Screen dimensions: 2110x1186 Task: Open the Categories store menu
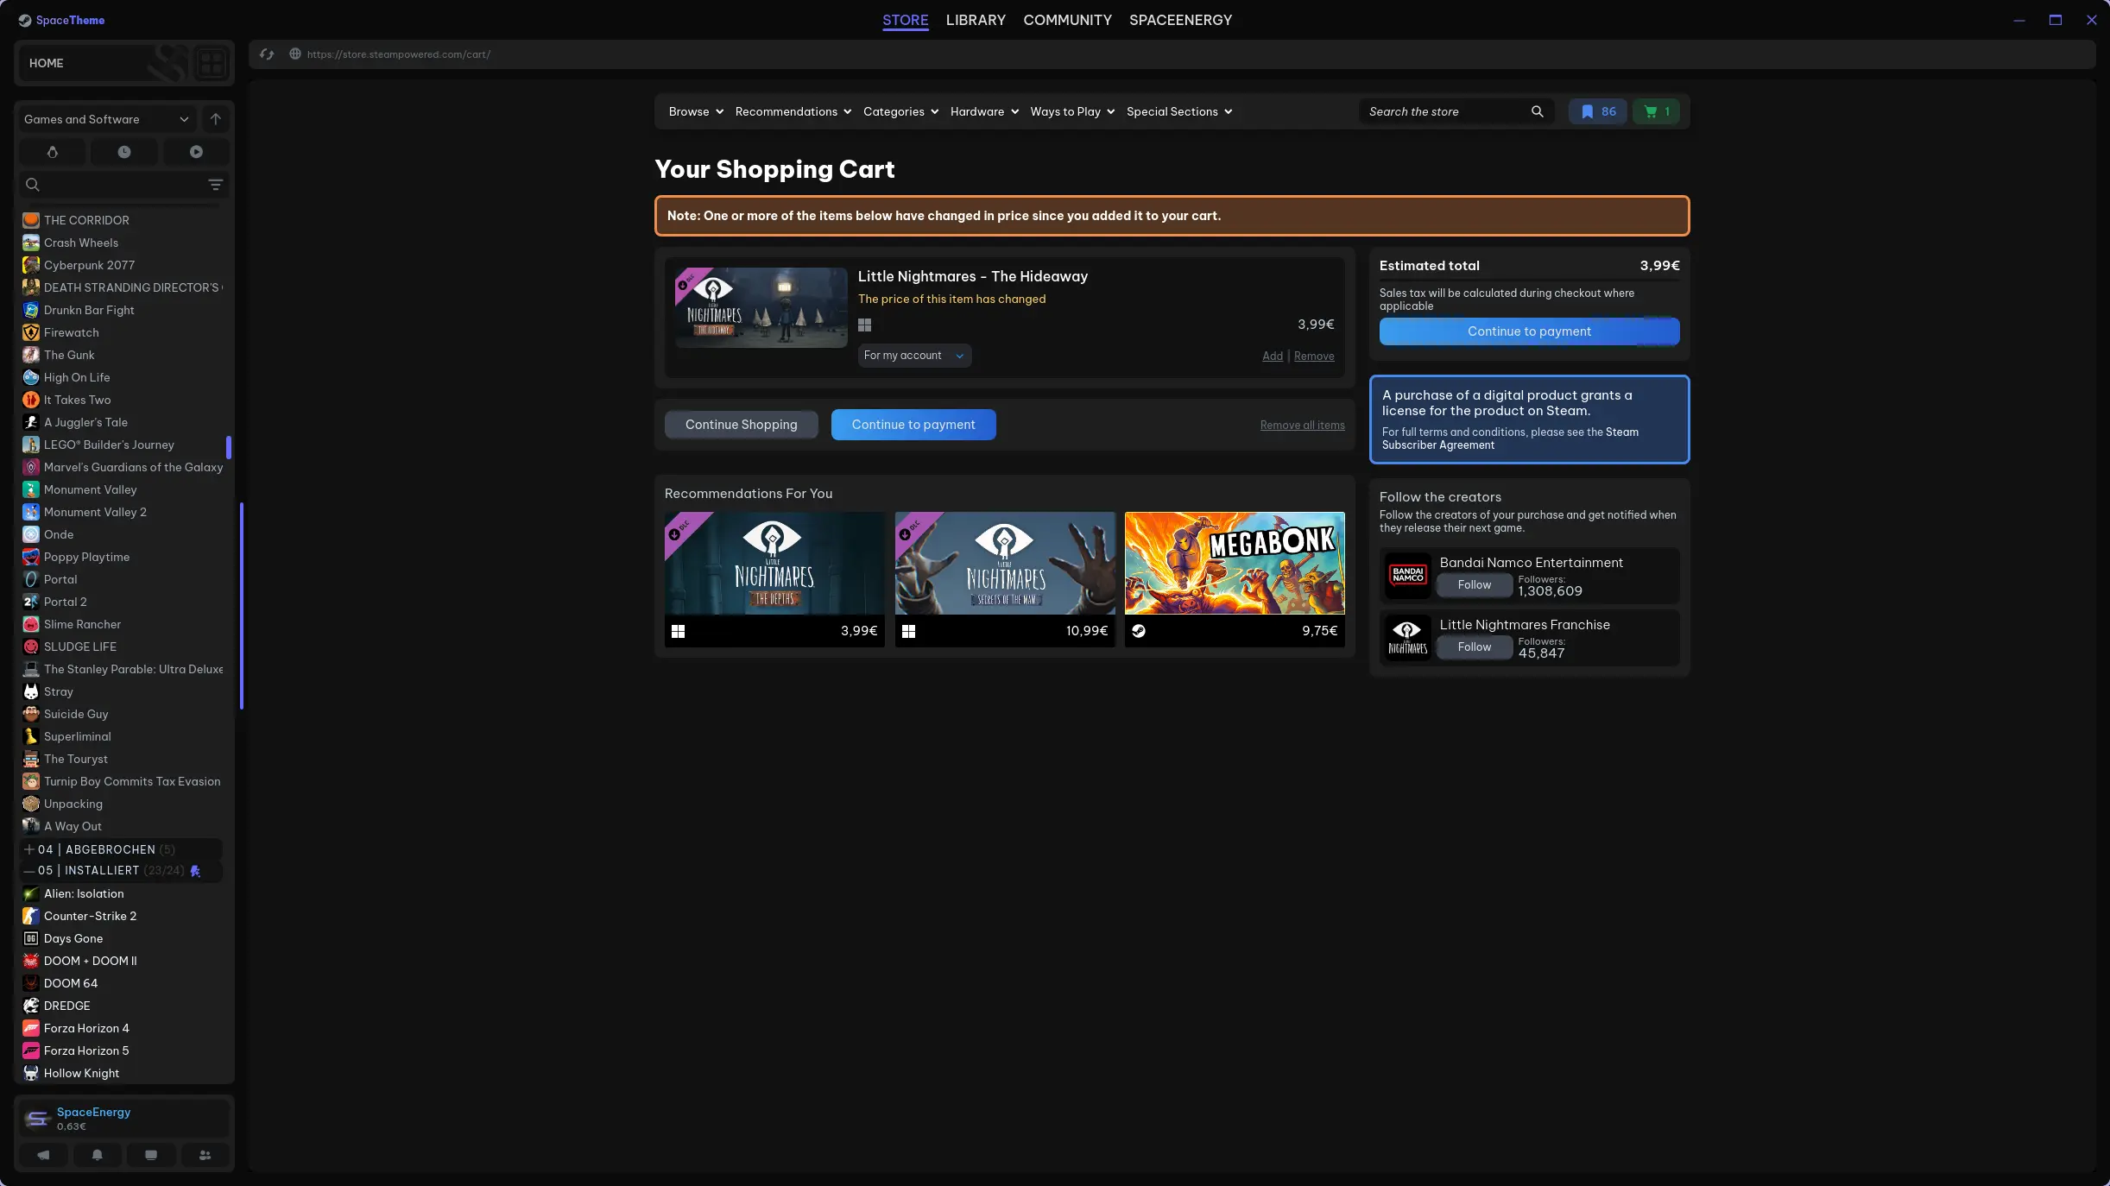click(x=900, y=111)
